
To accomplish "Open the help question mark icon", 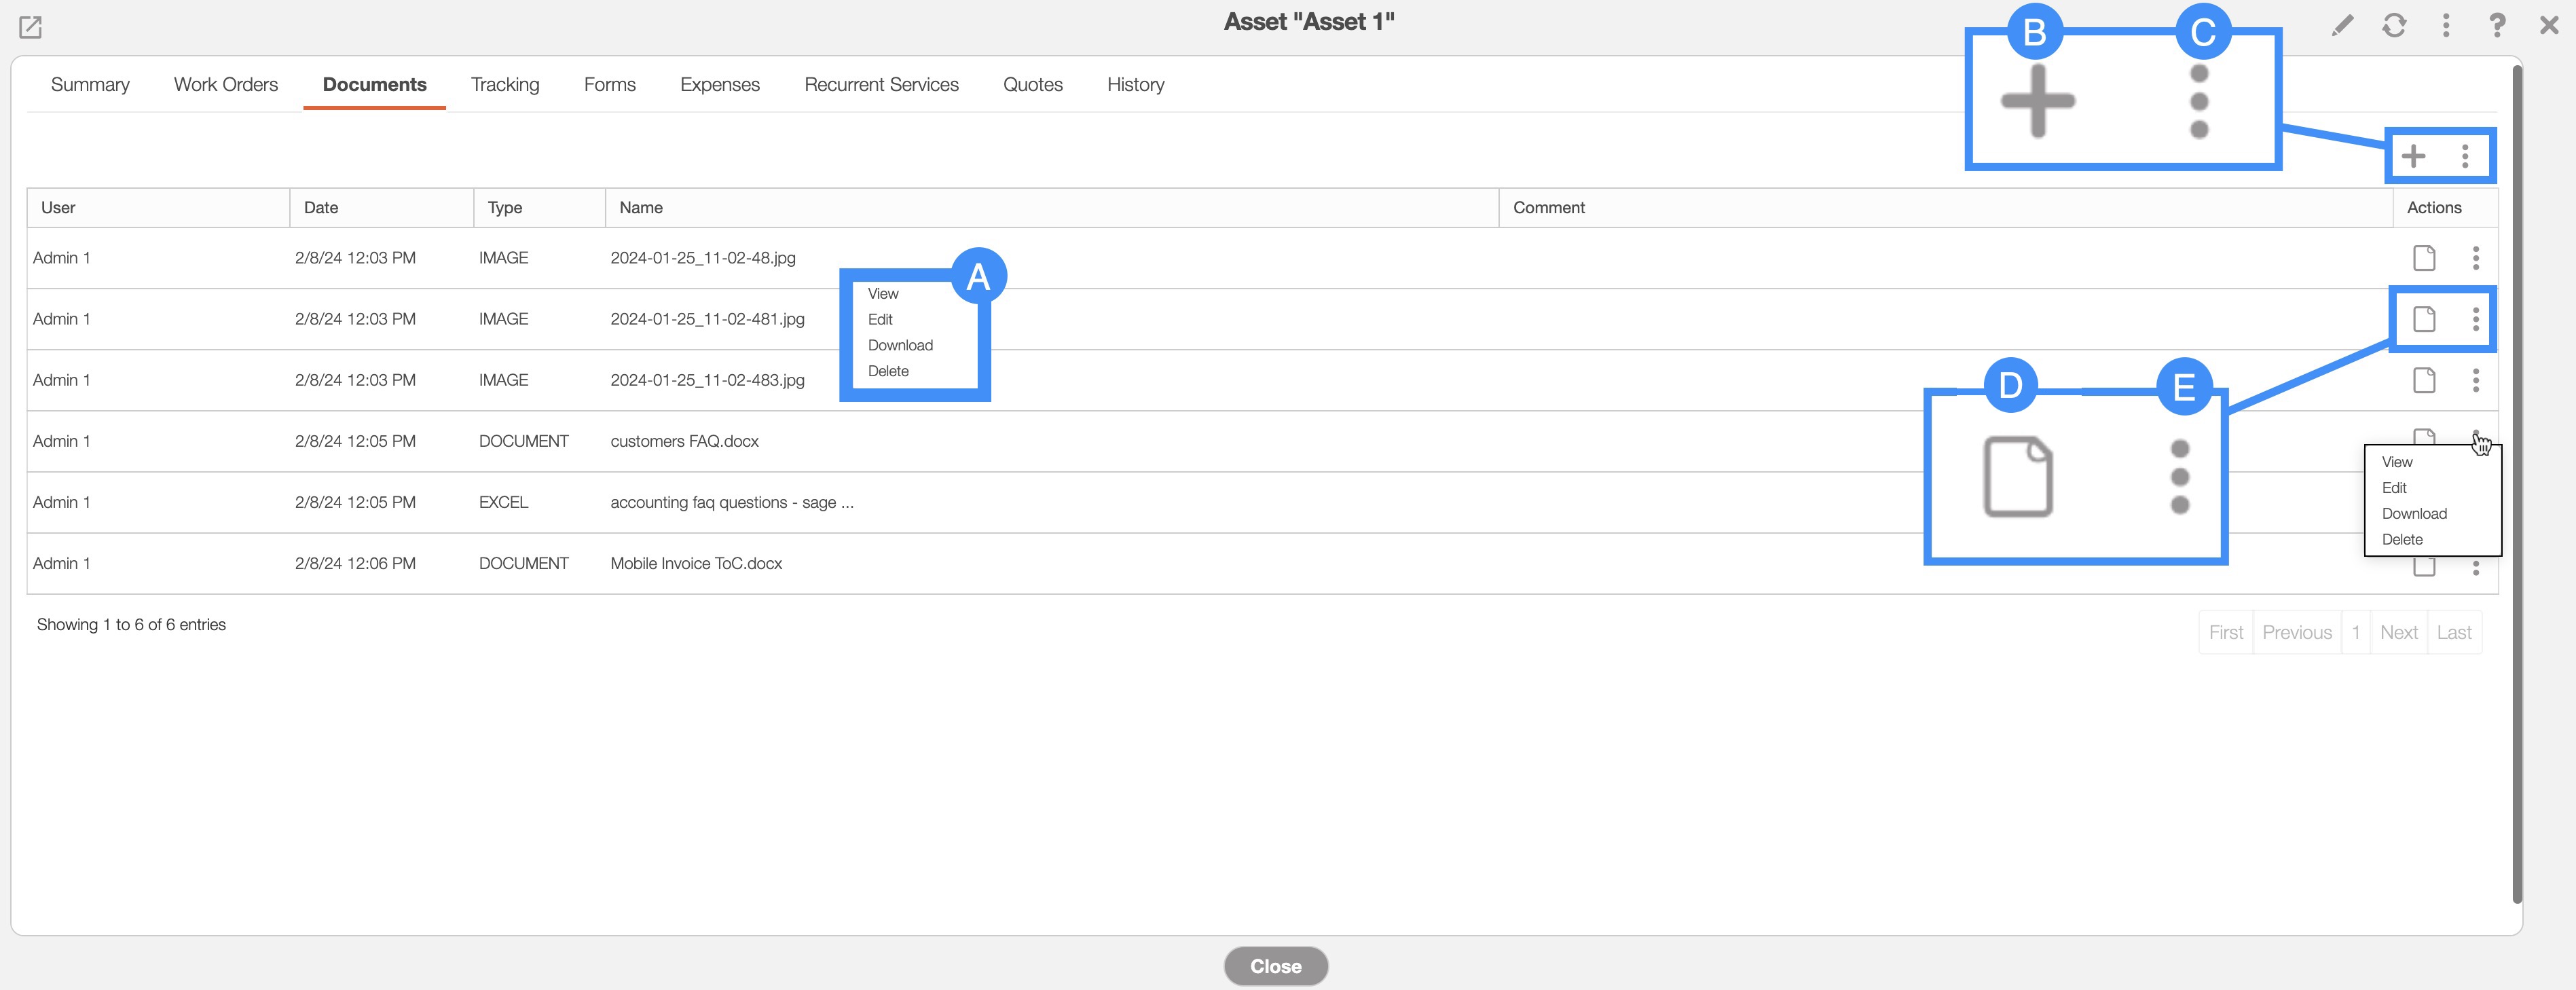I will (x=2497, y=25).
